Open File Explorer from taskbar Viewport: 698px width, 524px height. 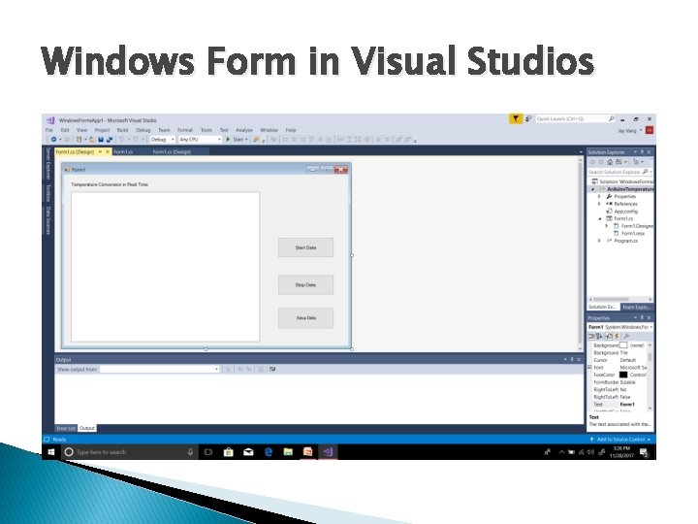(x=288, y=452)
